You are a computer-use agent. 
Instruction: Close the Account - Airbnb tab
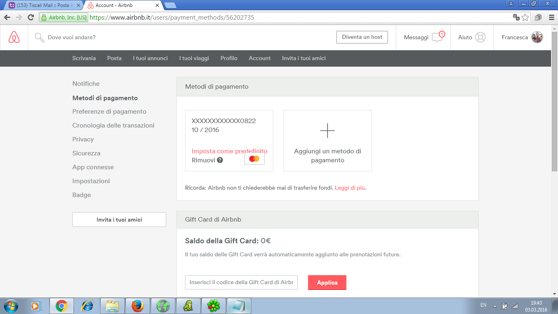(x=157, y=5)
